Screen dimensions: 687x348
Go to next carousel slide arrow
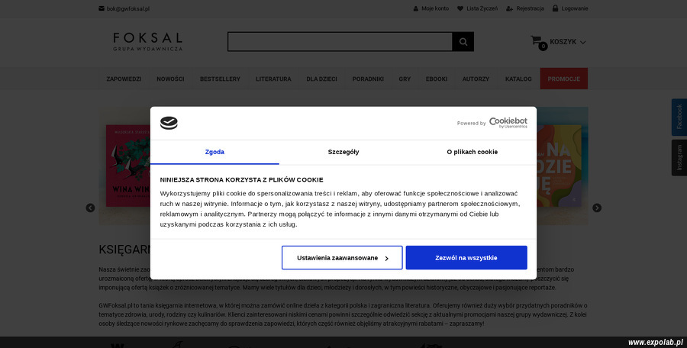pos(597,208)
